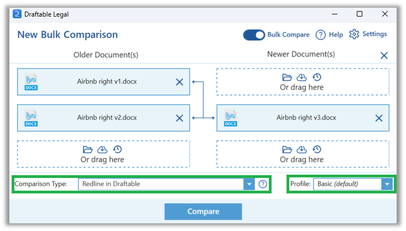Minimize the Draftable Legal window
This screenshot has width=406, height=231.
(335, 14)
